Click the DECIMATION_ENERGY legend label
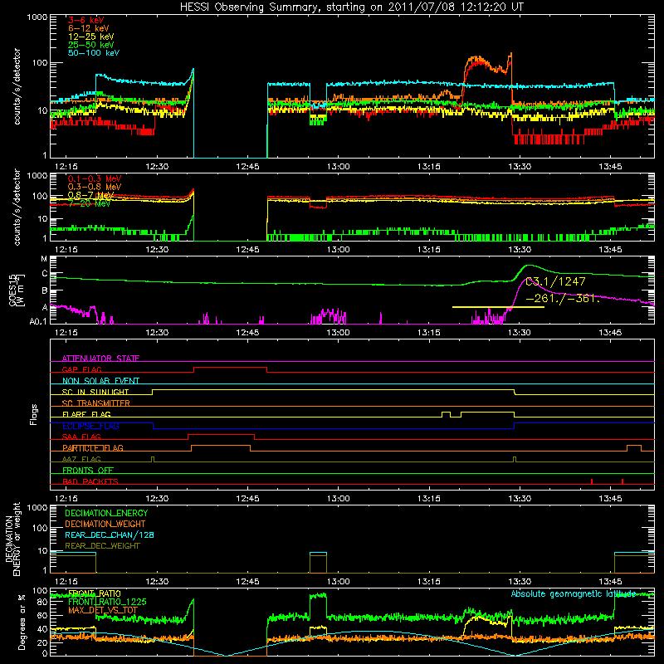 tap(106, 513)
